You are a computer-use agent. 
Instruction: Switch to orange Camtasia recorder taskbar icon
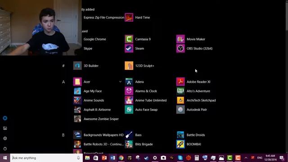238,158
